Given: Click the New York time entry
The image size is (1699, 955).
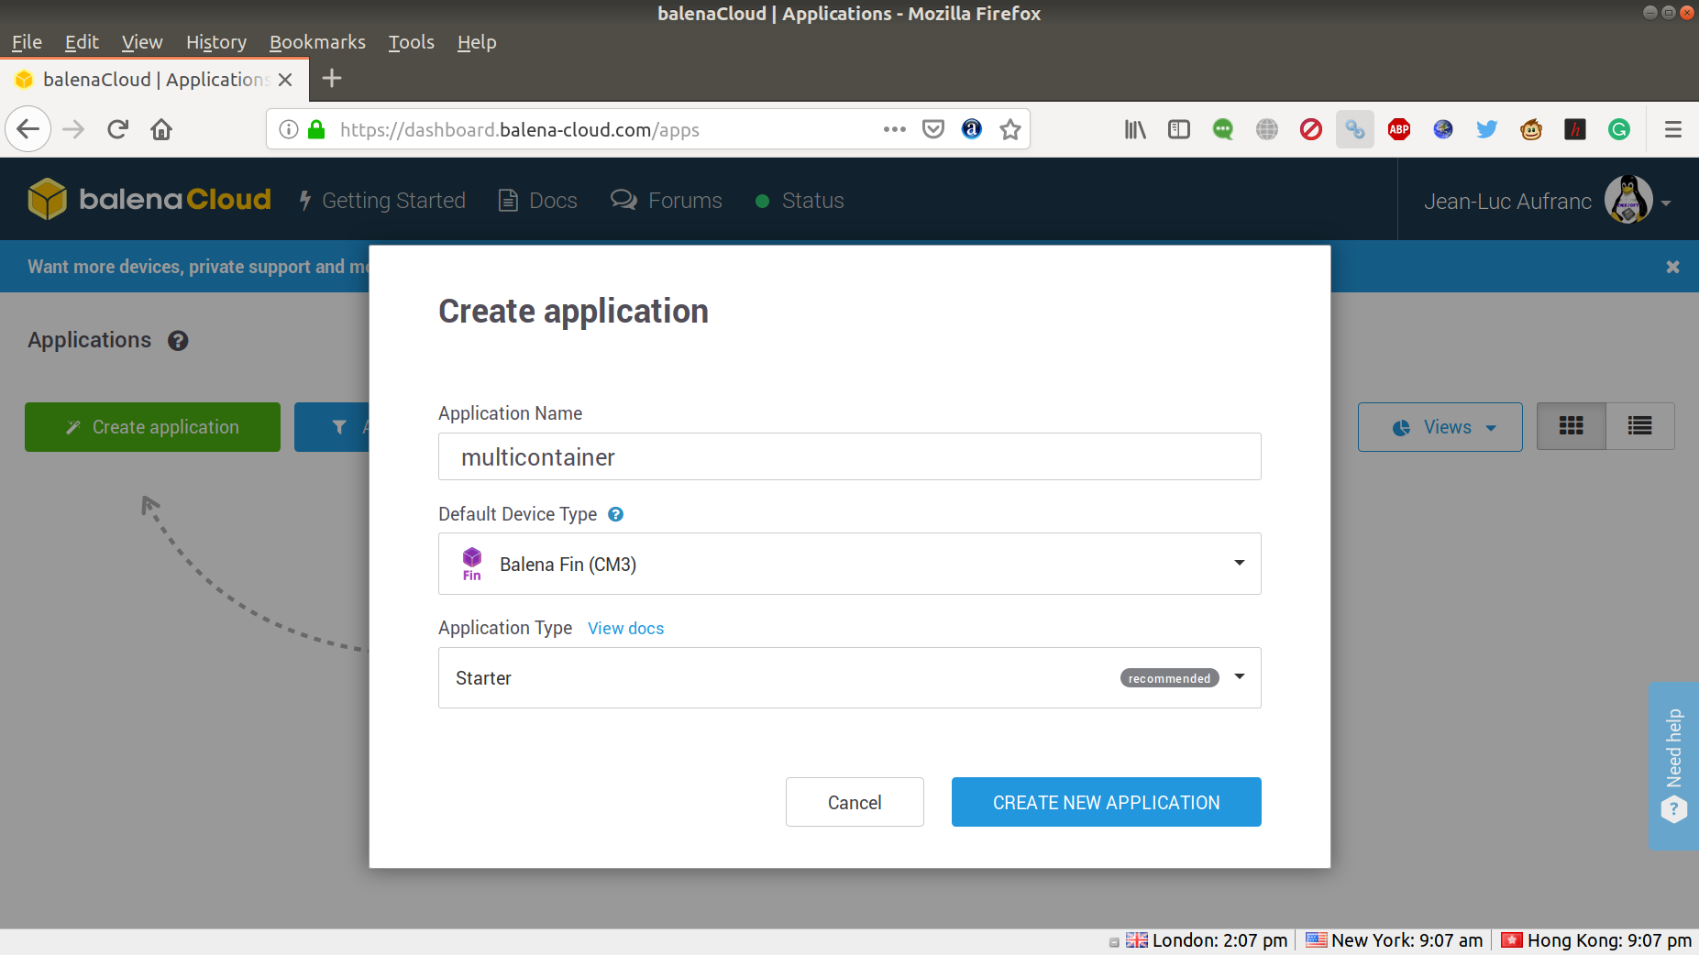Looking at the screenshot, I should 1395,940.
